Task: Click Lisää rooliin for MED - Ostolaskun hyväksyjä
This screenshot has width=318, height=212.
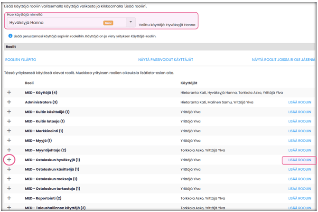Action: pos(299,160)
